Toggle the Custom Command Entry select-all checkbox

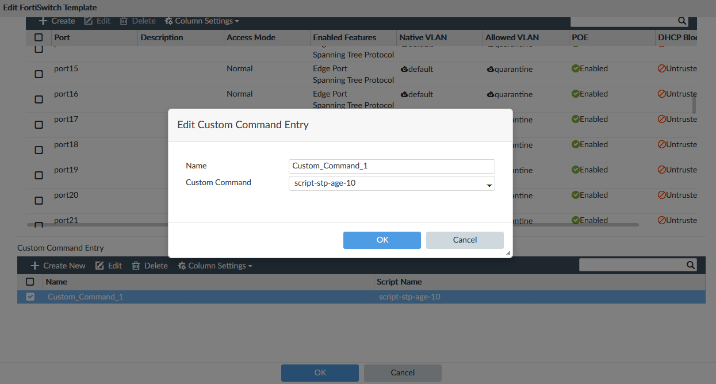point(30,282)
